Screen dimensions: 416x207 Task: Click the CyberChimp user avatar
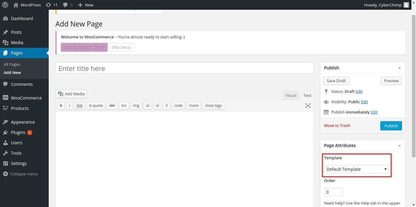click(x=406, y=5)
